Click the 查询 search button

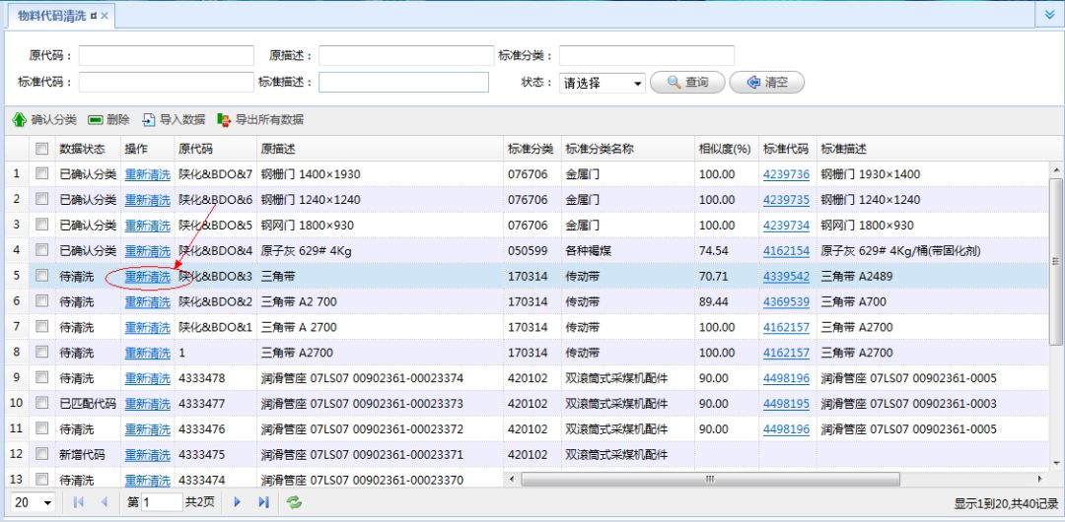[x=687, y=82]
